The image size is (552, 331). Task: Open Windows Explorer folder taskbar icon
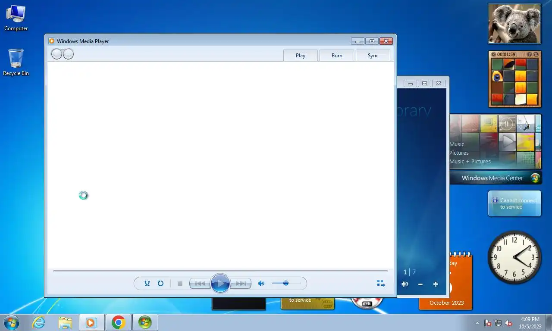point(65,322)
